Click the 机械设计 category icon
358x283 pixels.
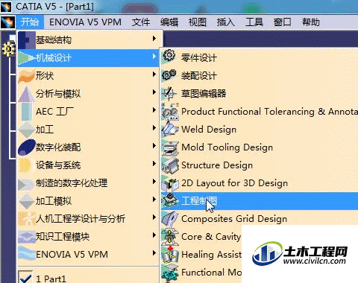(x=27, y=58)
